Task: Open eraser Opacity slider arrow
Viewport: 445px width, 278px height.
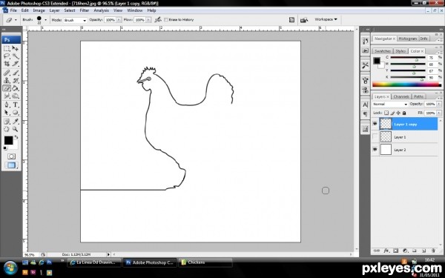Action: (119, 20)
